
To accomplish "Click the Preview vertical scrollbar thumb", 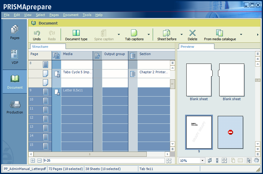I will click(258, 80).
